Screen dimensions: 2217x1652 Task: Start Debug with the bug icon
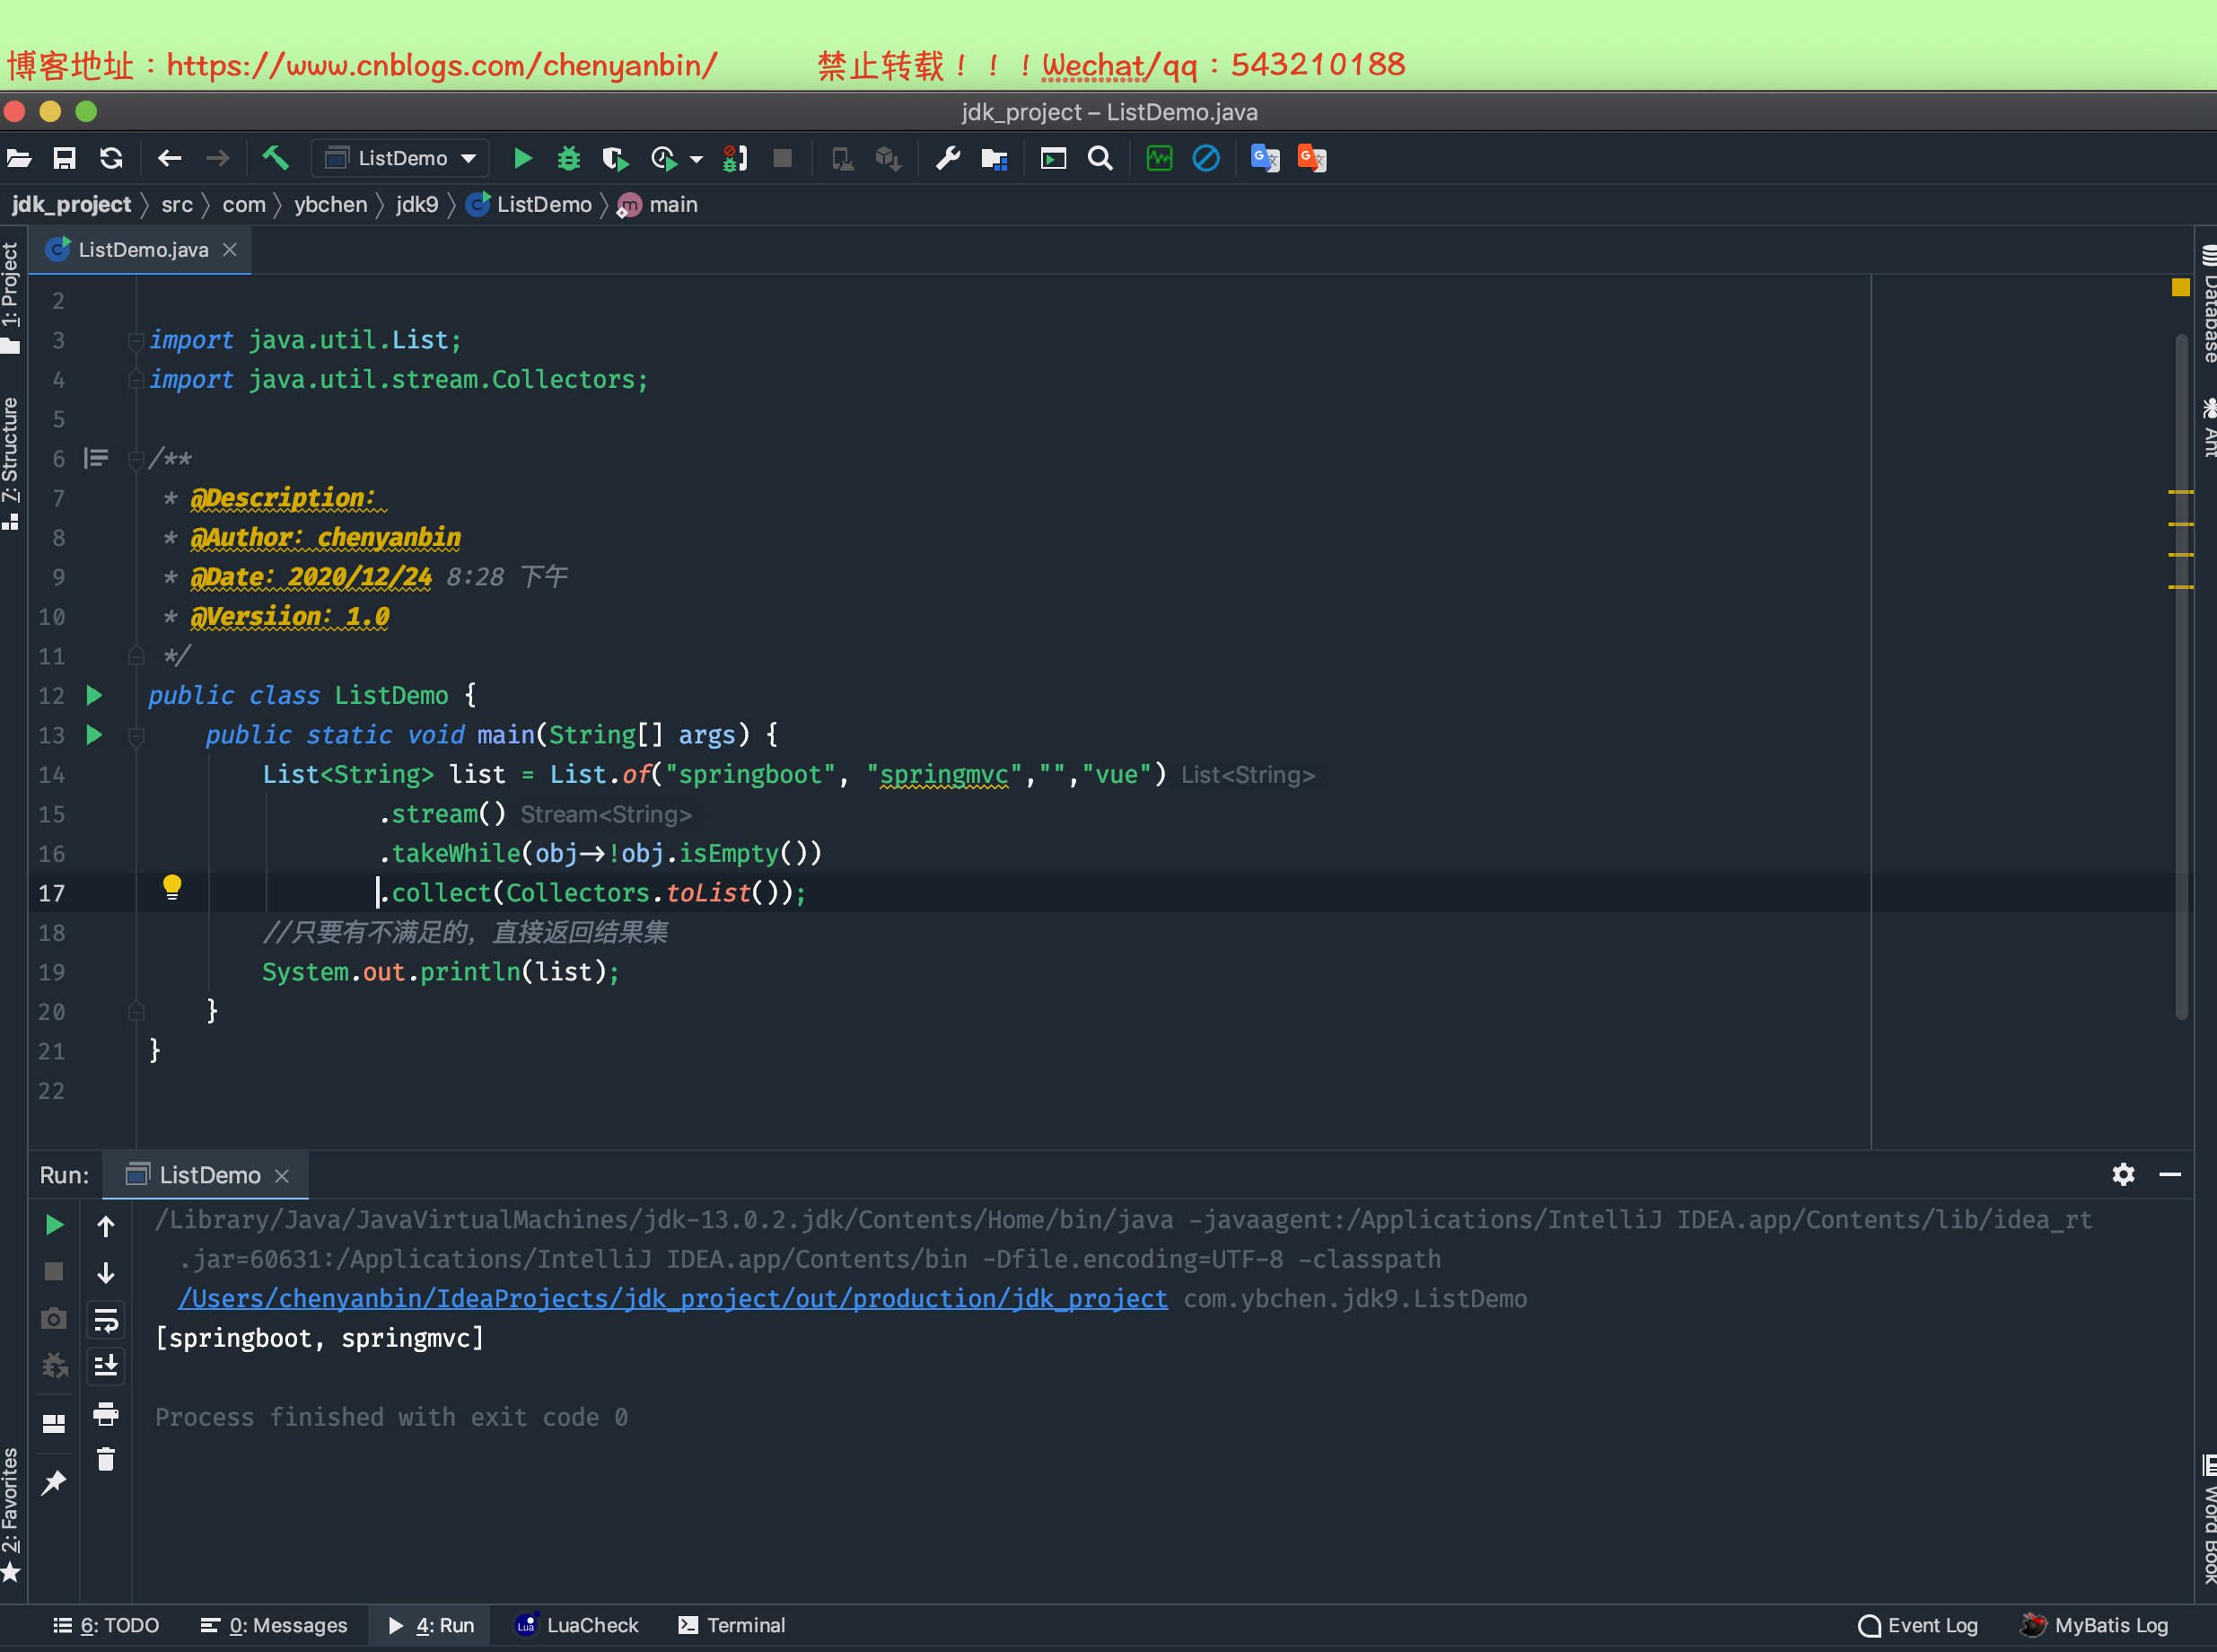click(568, 158)
